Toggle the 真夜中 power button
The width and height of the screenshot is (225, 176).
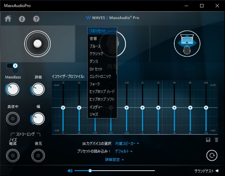coord(13,119)
